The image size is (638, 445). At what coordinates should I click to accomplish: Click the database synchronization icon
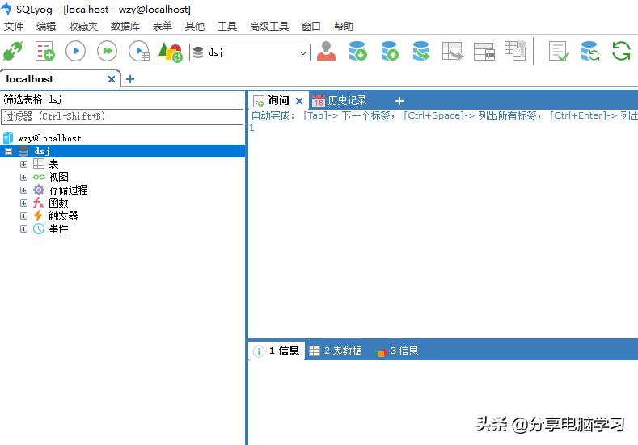(590, 51)
